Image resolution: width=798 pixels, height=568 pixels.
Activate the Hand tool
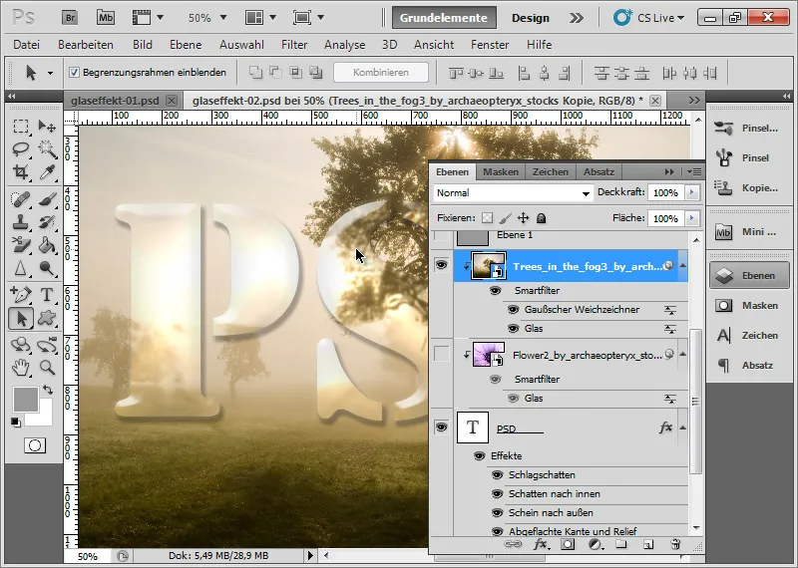(x=20, y=366)
